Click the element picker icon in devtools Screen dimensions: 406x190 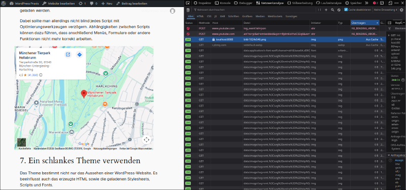(x=188, y=4)
